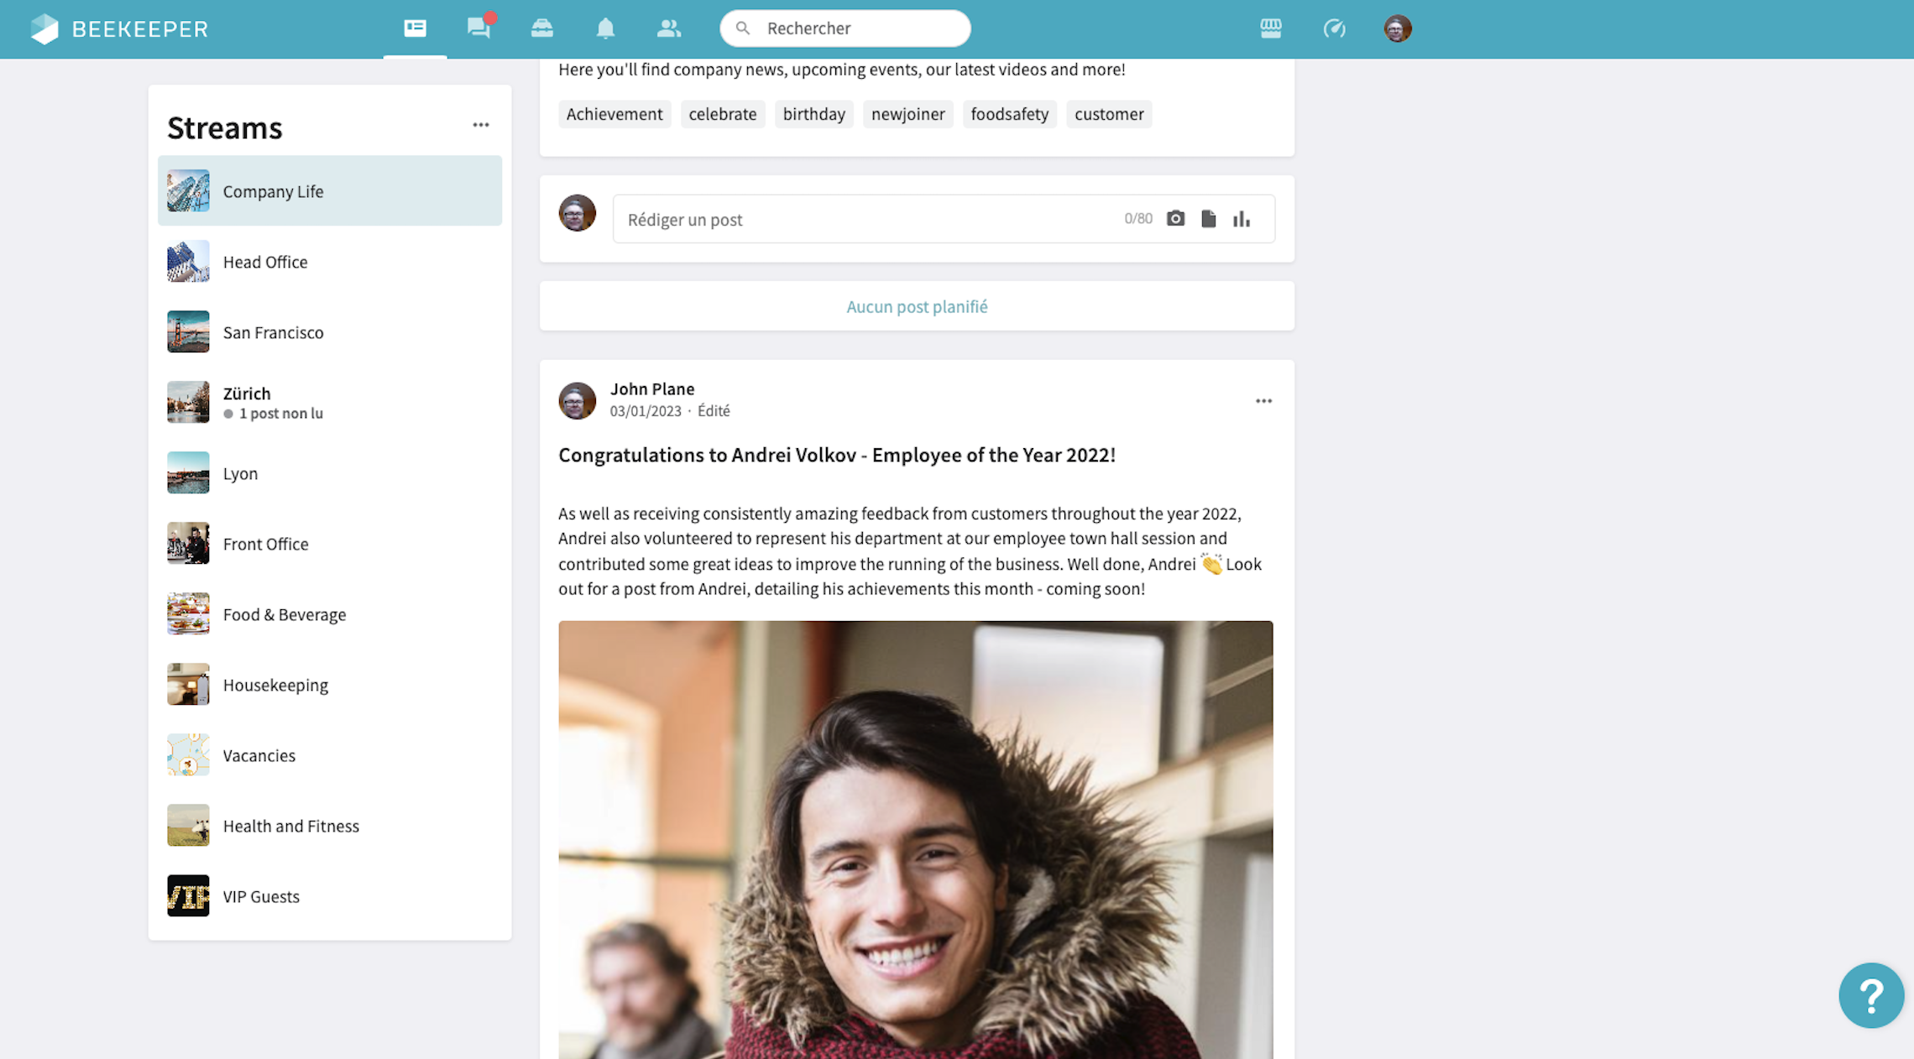This screenshot has width=1914, height=1059.
Task: Click the post date 03/01/2023
Action: pos(646,411)
